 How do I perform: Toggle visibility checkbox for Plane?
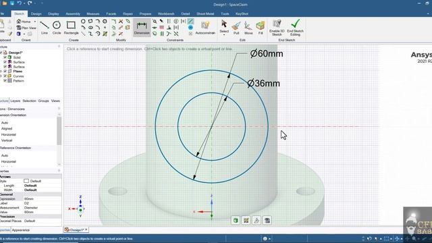pyautogui.click(x=5, y=72)
